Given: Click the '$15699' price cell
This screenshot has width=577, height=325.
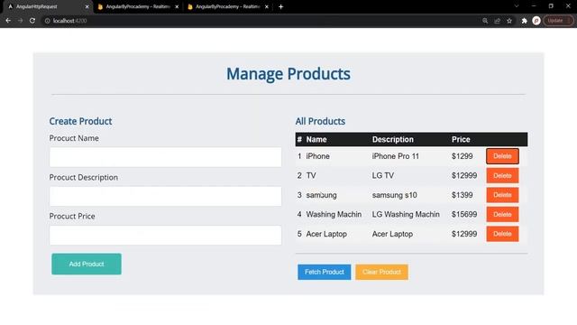Looking at the screenshot, I should point(464,215).
